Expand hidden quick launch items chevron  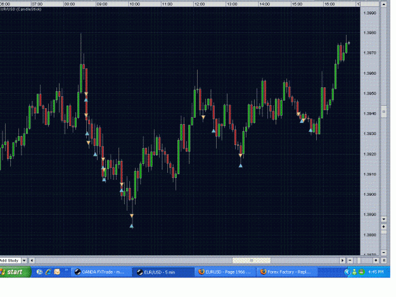tap(67, 270)
